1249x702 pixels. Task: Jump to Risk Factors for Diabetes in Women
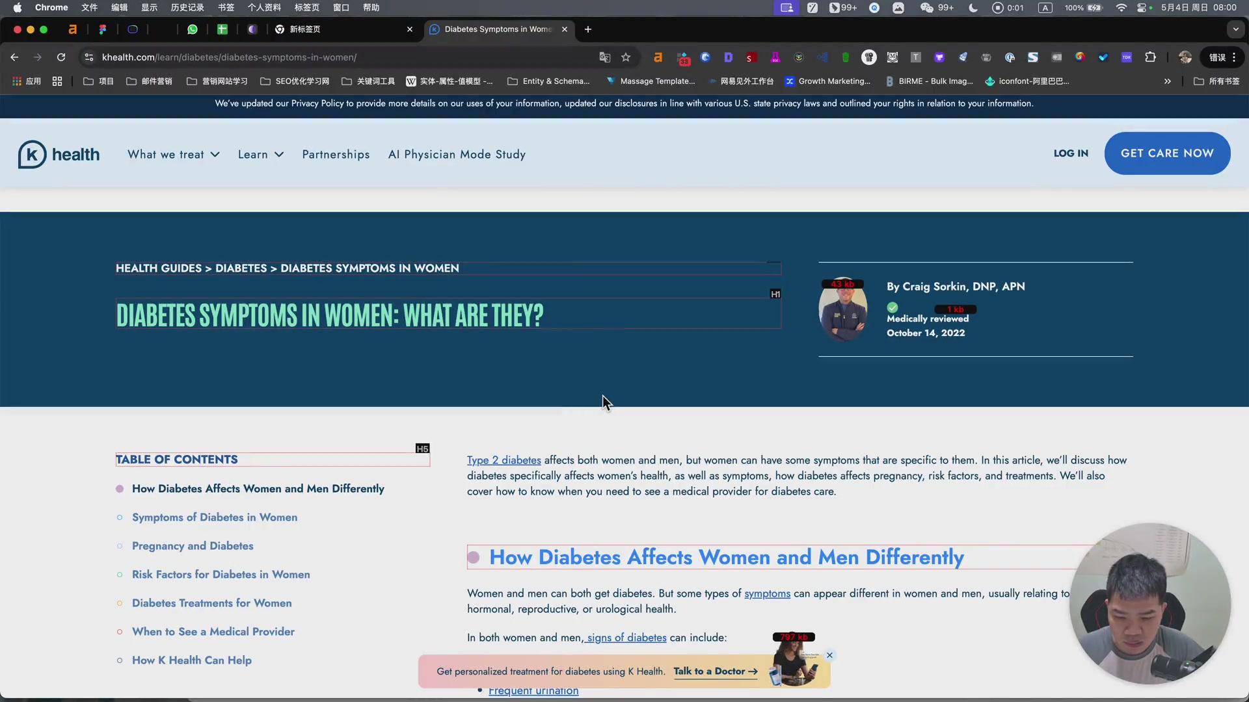point(221,575)
